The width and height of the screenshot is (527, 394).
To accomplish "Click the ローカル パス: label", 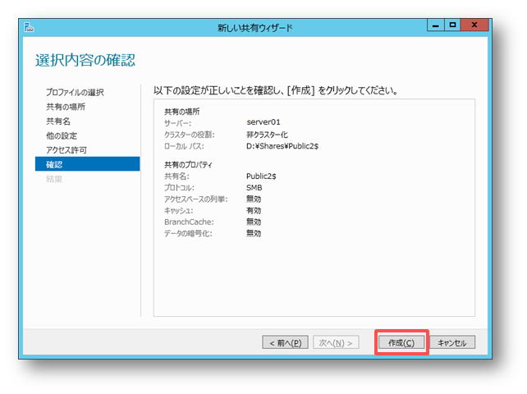I will (184, 146).
